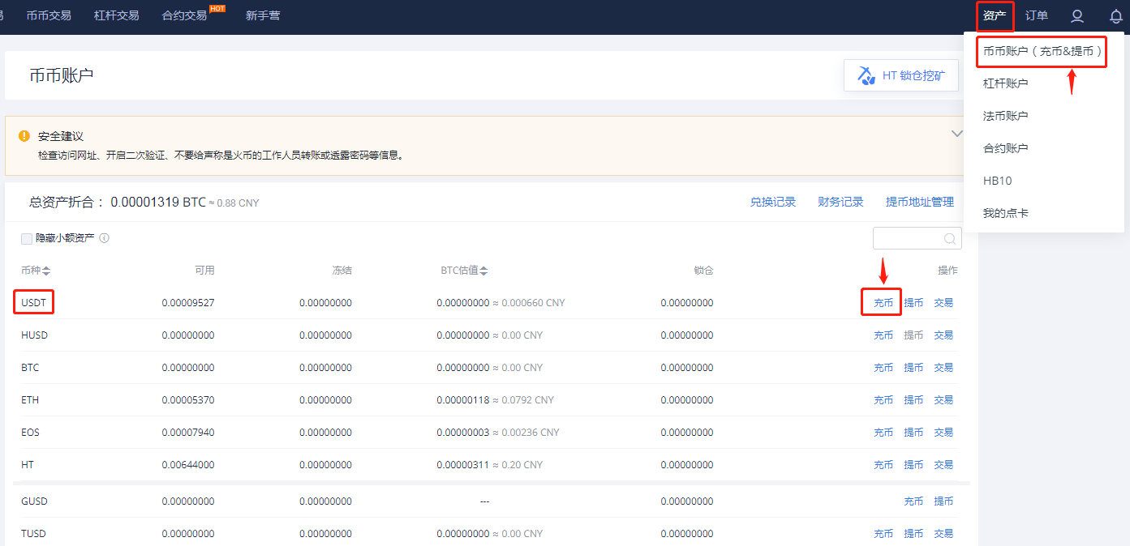Enable the 隐藏小额资产 checkbox
Image resolution: width=1130 pixels, height=546 pixels.
click(x=27, y=238)
